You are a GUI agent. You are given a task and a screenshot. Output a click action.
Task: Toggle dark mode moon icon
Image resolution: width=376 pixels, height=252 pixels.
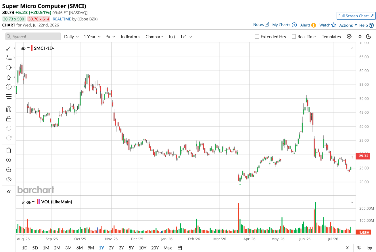tap(369, 37)
